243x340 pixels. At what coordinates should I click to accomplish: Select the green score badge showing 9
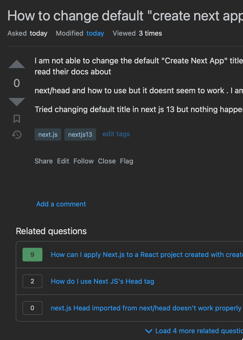(x=32, y=254)
